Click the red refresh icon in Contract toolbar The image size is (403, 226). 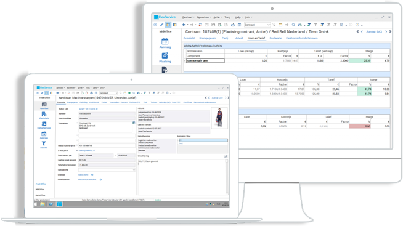coord(200,25)
